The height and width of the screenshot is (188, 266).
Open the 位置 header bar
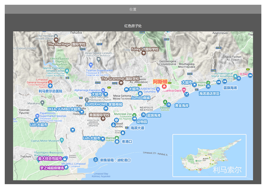[133, 9]
